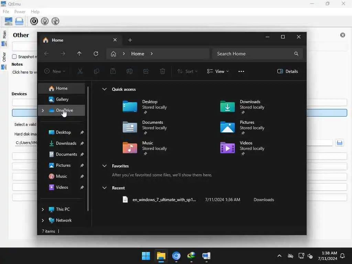The height and width of the screenshot is (264, 352).
Task: Toggle the Details pane button
Action: point(288,71)
